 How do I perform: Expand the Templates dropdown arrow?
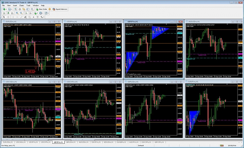click(48, 13)
